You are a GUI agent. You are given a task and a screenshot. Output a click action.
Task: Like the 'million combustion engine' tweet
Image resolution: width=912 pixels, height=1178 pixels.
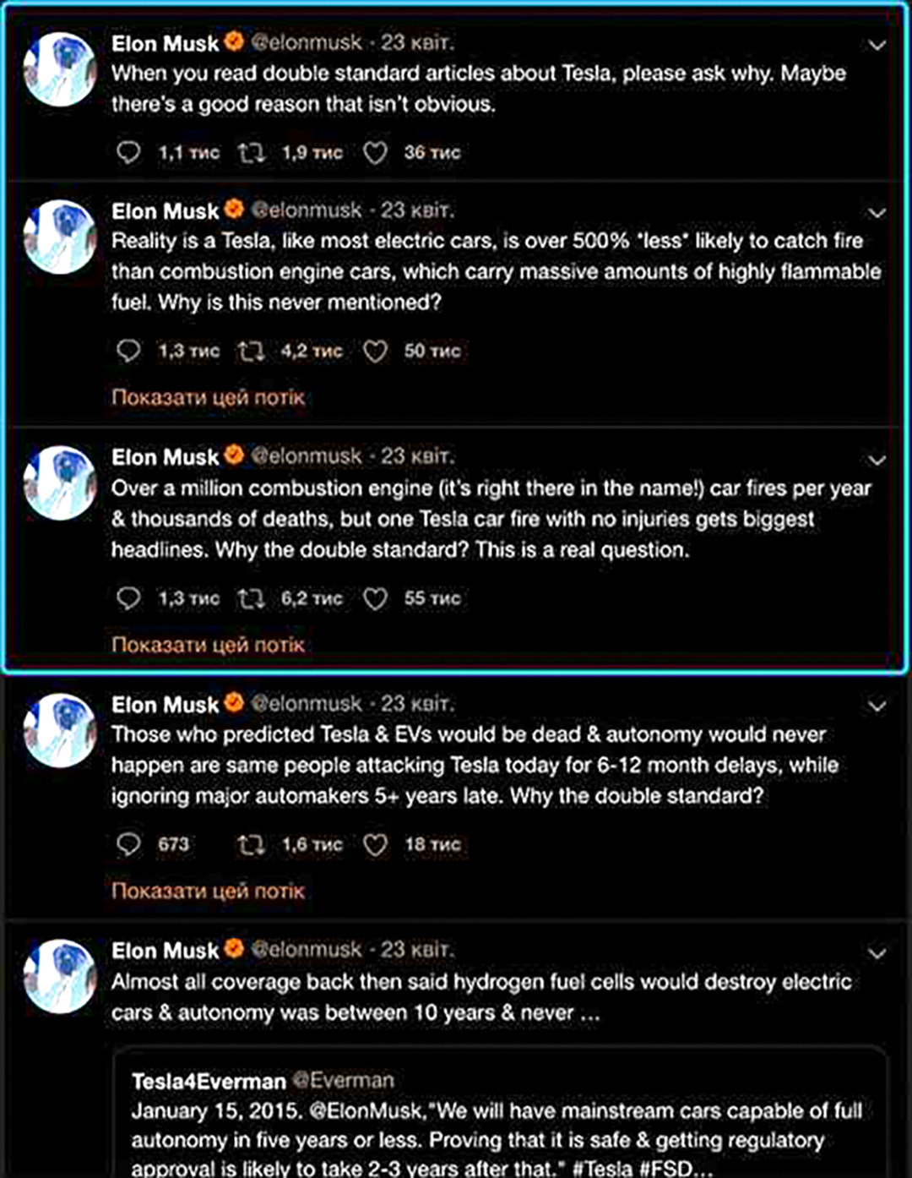point(375,598)
